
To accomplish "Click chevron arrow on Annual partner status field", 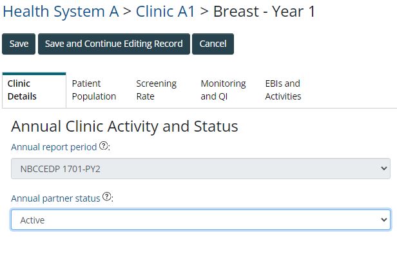I will [384, 220].
